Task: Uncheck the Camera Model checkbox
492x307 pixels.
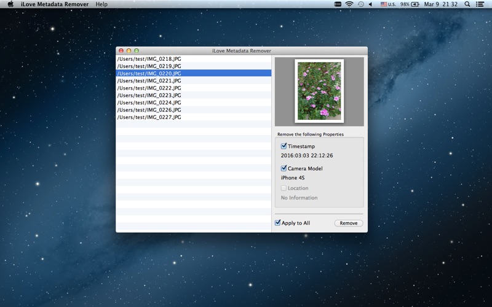Action: pyautogui.click(x=284, y=168)
